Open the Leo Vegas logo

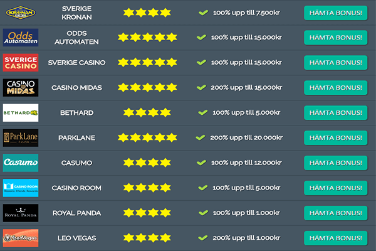[x=20, y=238]
